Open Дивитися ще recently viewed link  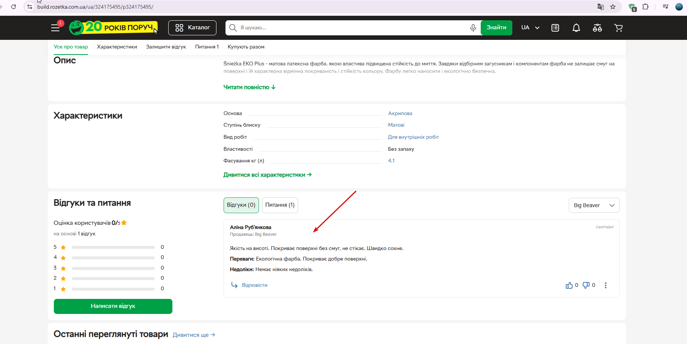tap(194, 335)
